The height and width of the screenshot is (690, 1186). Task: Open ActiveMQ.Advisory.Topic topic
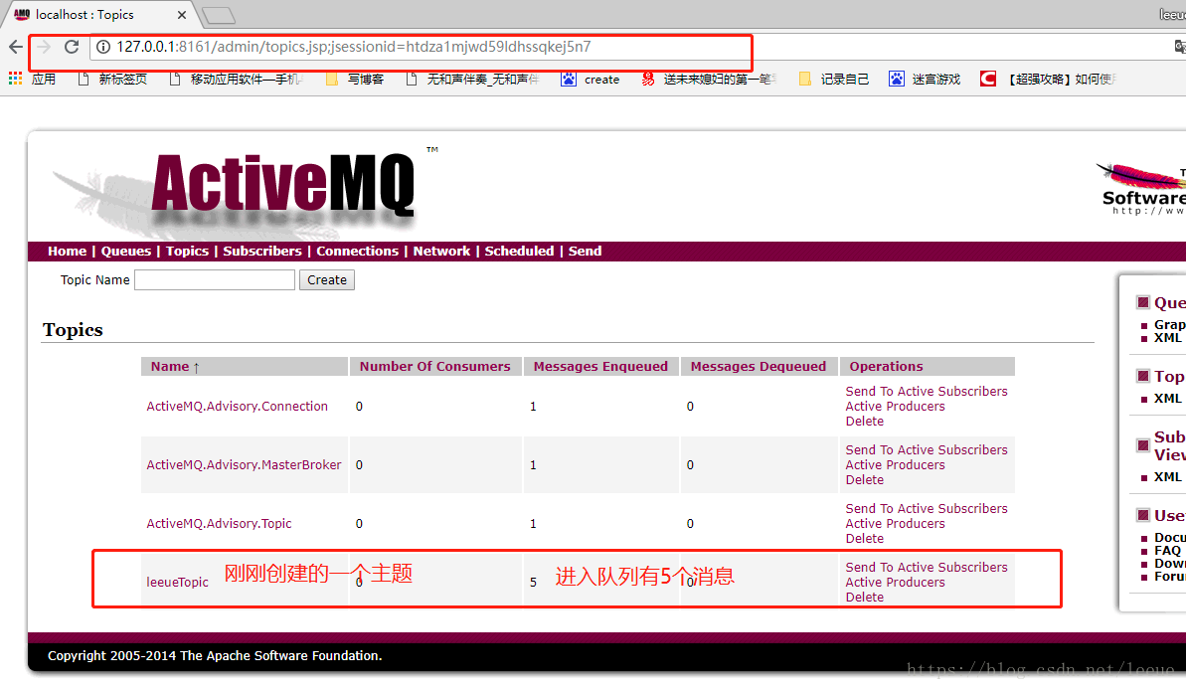click(219, 524)
